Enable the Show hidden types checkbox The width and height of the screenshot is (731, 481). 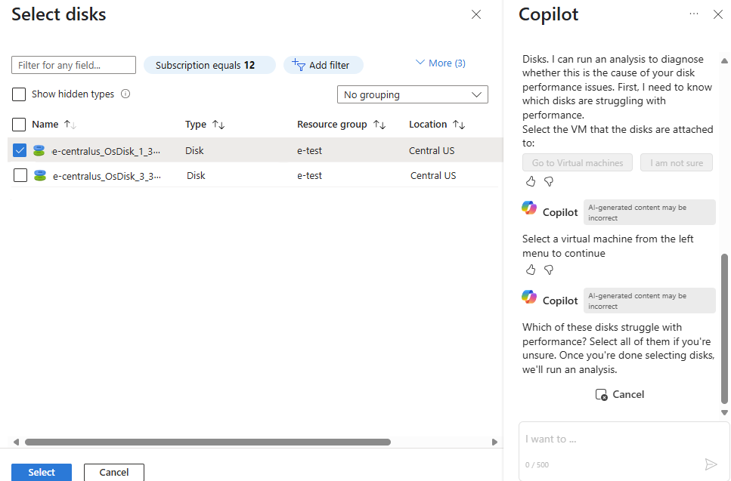click(x=20, y=94)
